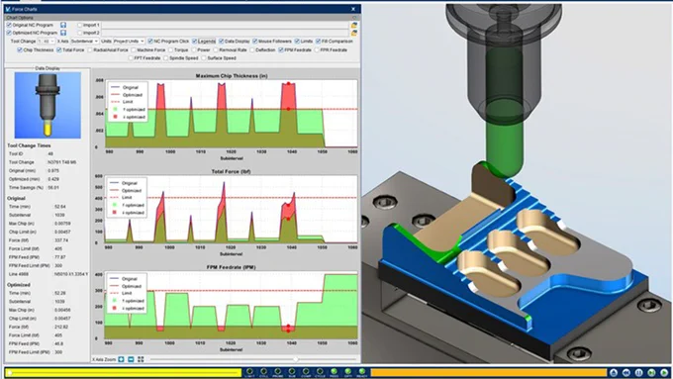The width and height of the screenshot is (673, 379).
Task: Click the SUB status light
Action: click(292, 372)
